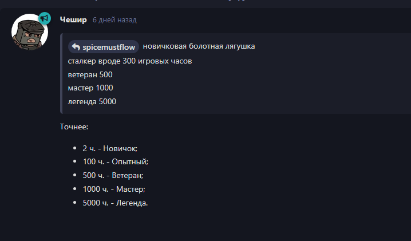Click the left border of the quote block
Viewport: 411px width, 241px height.
(x=61, y=73)
